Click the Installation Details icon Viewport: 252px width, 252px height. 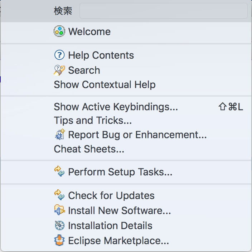tap(59, 226)
